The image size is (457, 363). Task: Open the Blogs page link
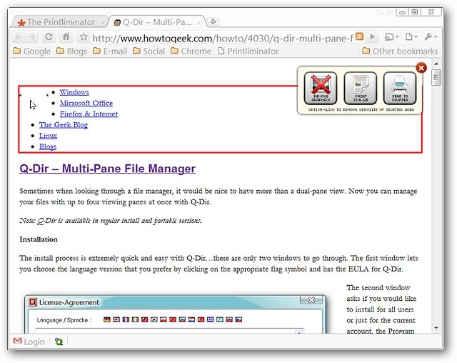48,146
